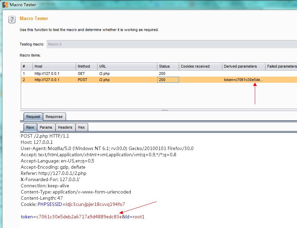This screenshot has height=228, width=297.
Task: Click the Testing macro name field
Action: pos(171,44)
